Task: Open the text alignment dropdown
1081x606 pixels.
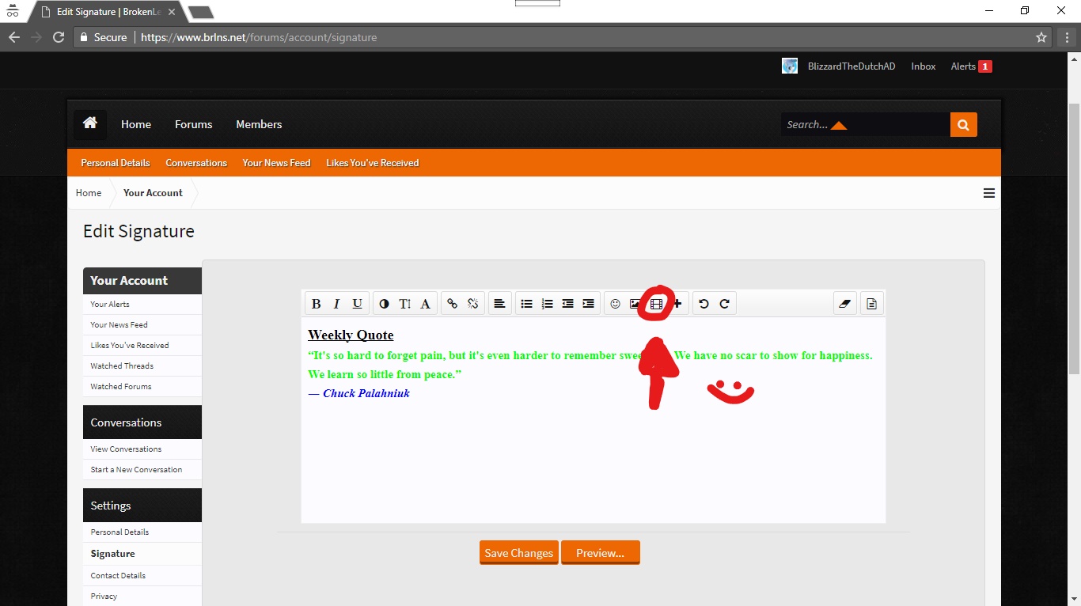Action: 499,304
